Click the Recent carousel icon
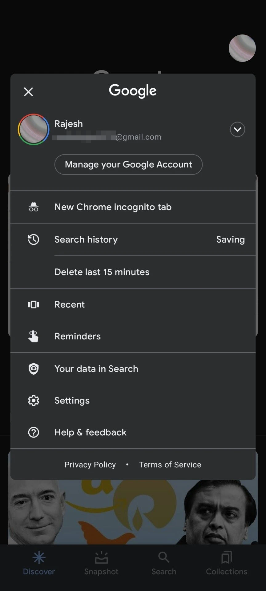 (34, 304)
